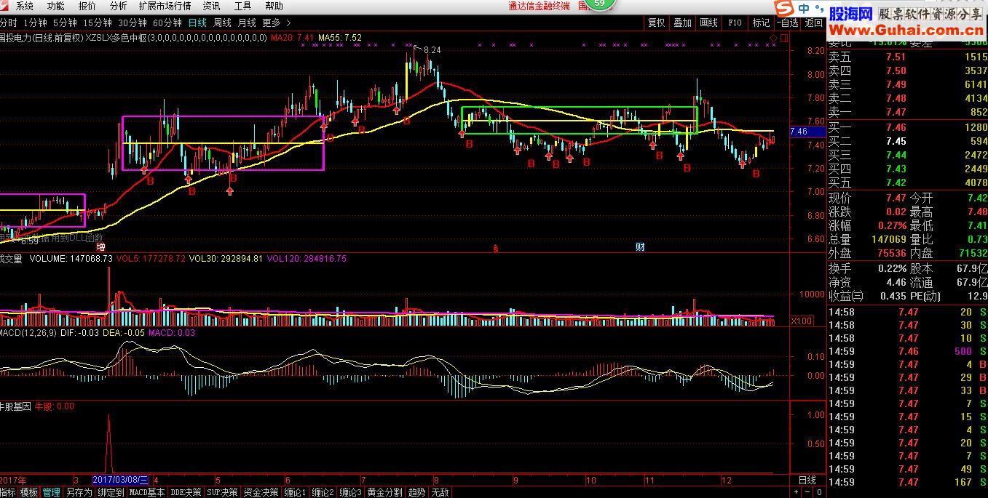
Task: Open the 资讯 menu
Action: (x=212, y=6)
